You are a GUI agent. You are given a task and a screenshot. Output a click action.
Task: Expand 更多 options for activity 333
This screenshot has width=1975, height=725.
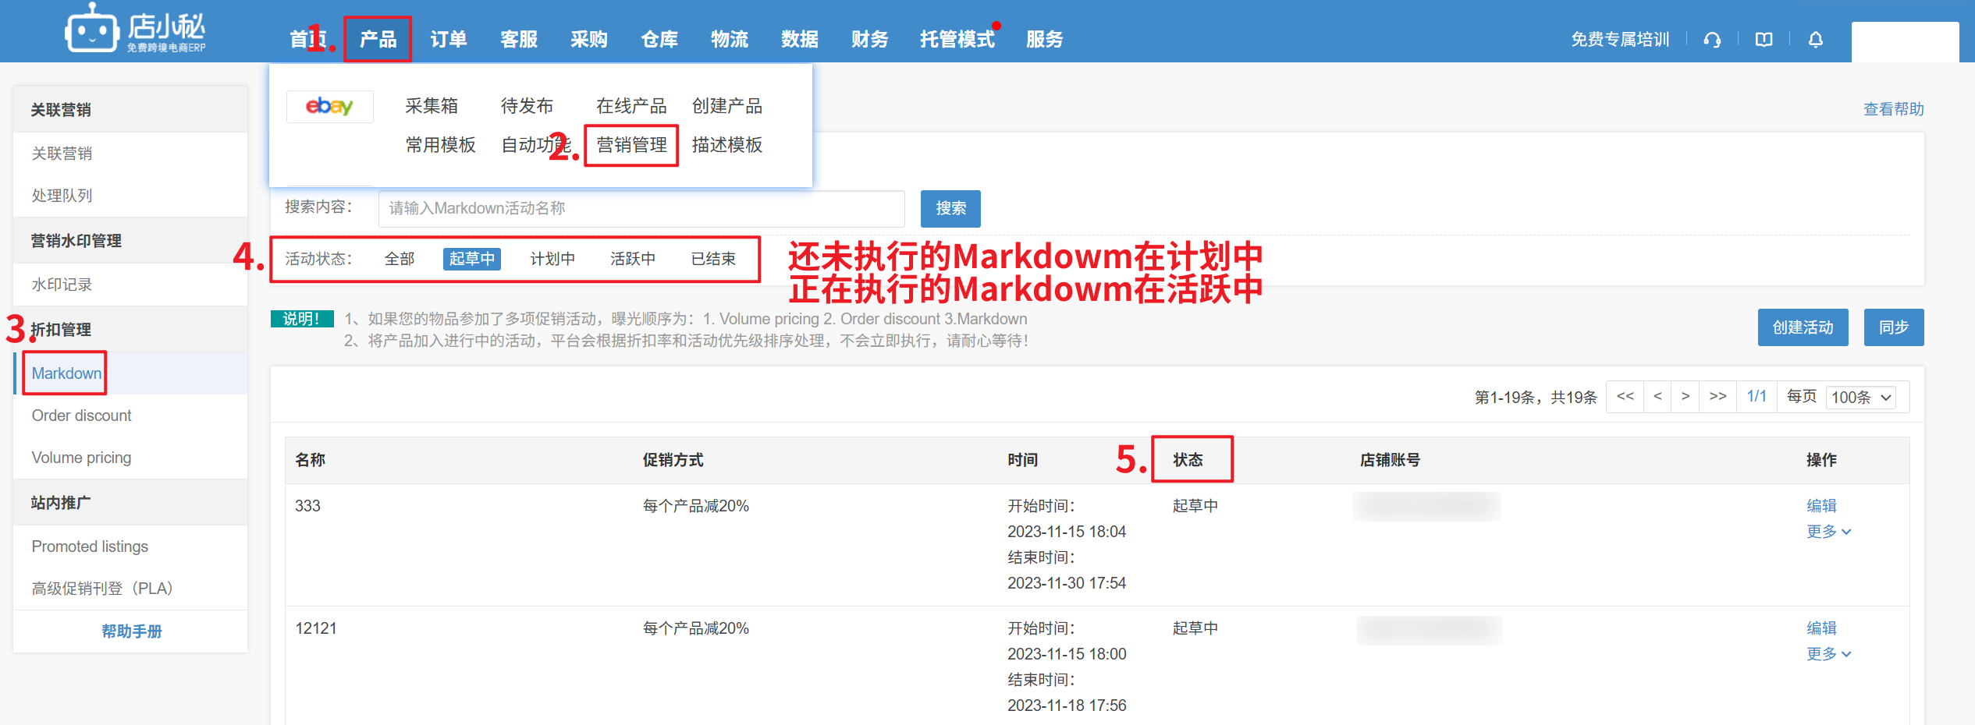(x=1828, y=532)
